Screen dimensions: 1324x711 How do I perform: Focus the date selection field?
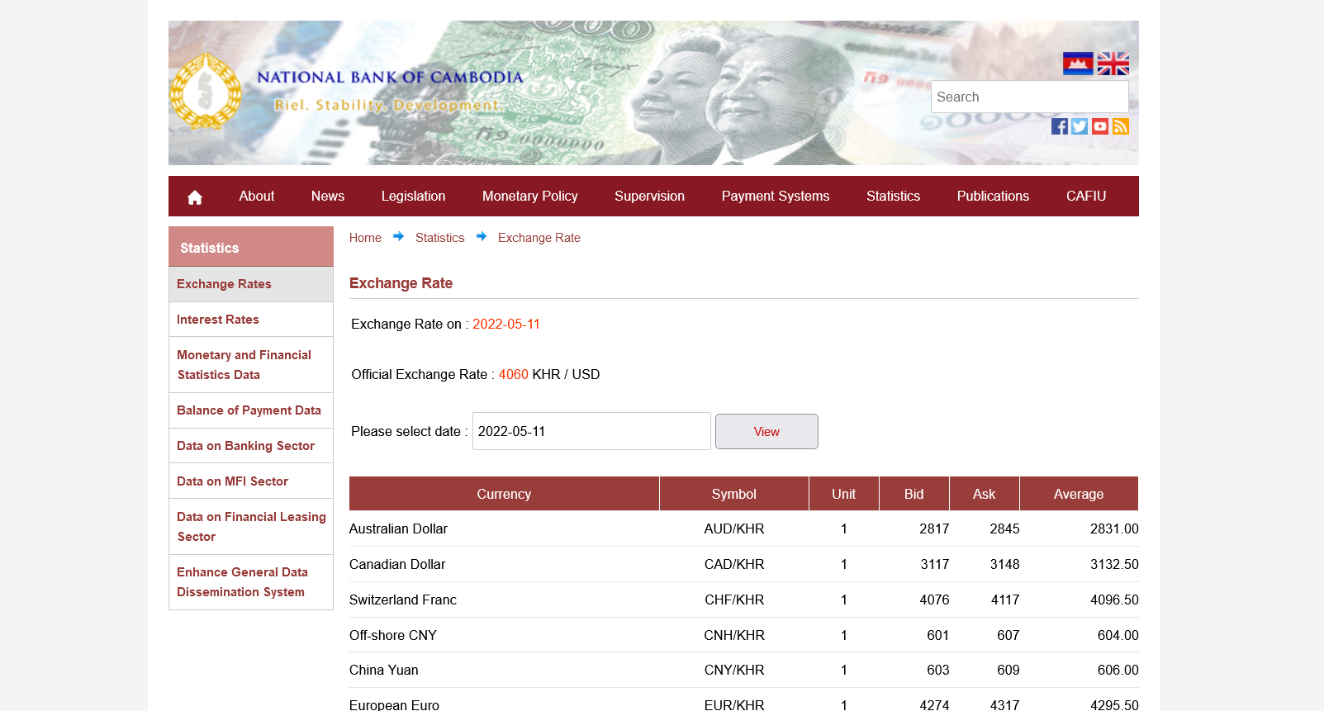[591, 431]
